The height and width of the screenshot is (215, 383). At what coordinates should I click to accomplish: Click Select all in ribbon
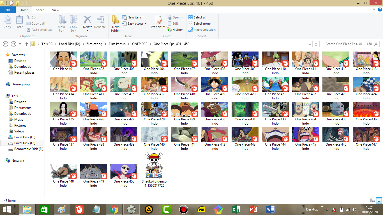197,17
